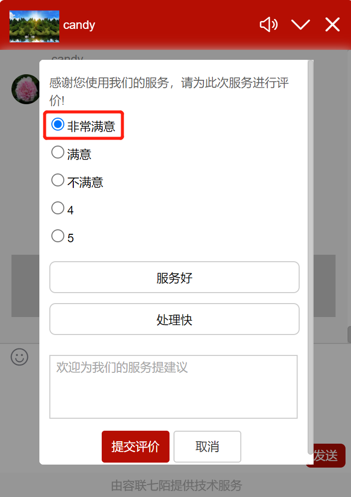The image size is (351, 497).
Task: Click the landscape avatar in the header
Action: coord(34,26)
